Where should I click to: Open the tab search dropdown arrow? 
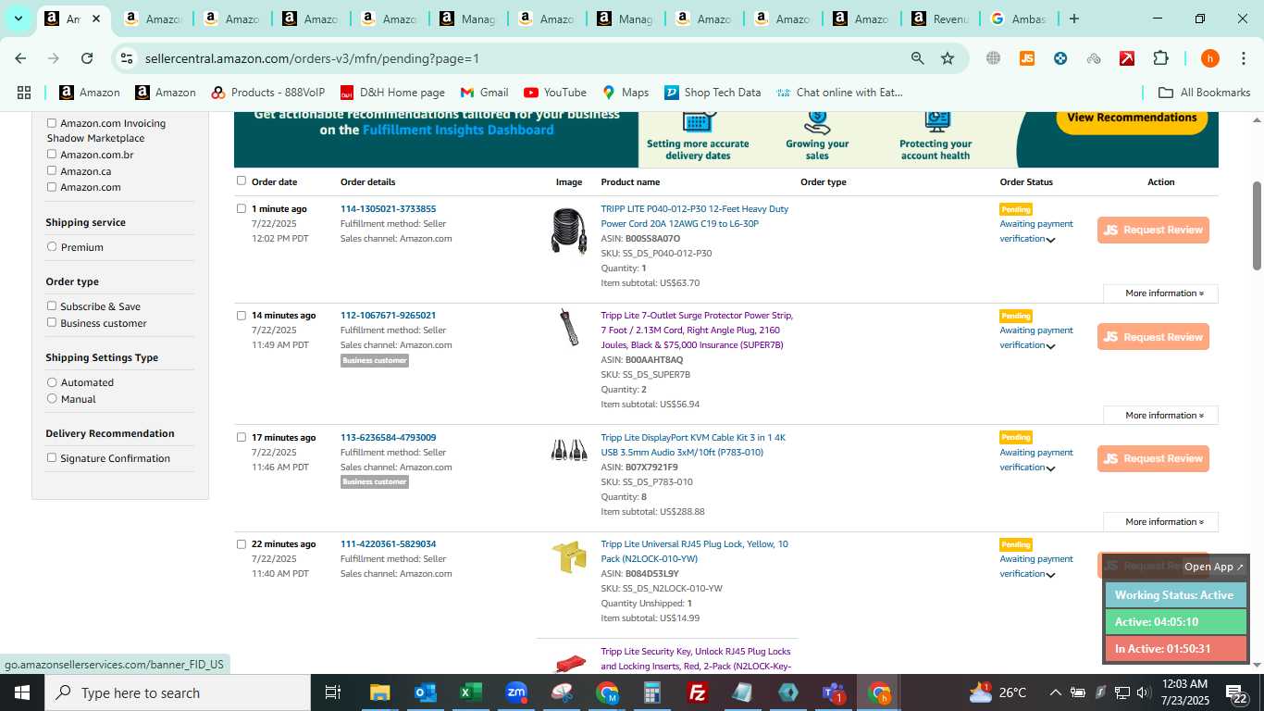[x=18, y=19]
